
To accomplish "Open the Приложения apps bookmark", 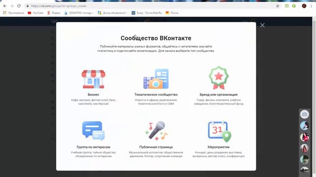I will (x=13, y=13).
